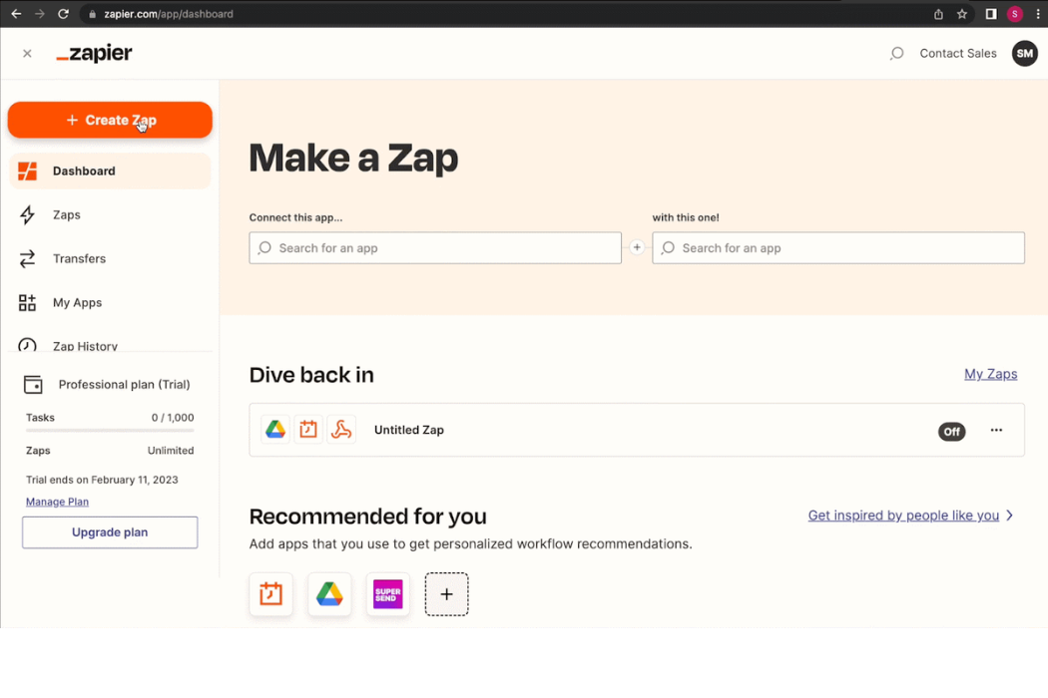Reload the page with the refresh icon
1048x698 pixels.
64,13
